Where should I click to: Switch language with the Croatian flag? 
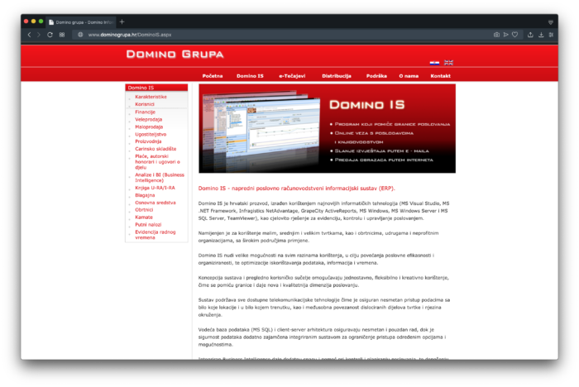tap(434, 63)
